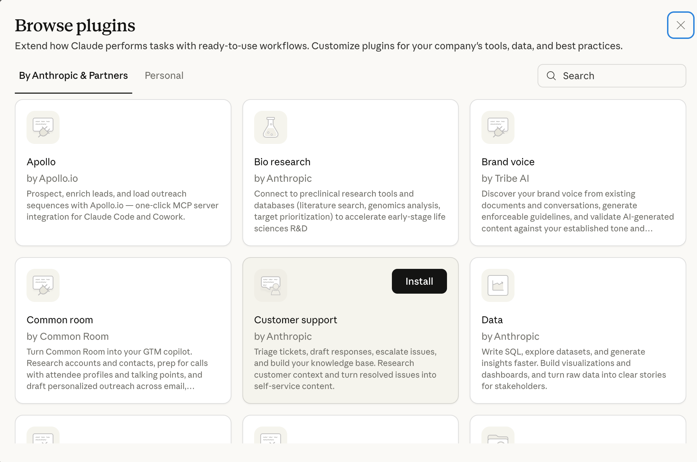Click the partially visible bottom-left plugin icon

tap(43, 437)
